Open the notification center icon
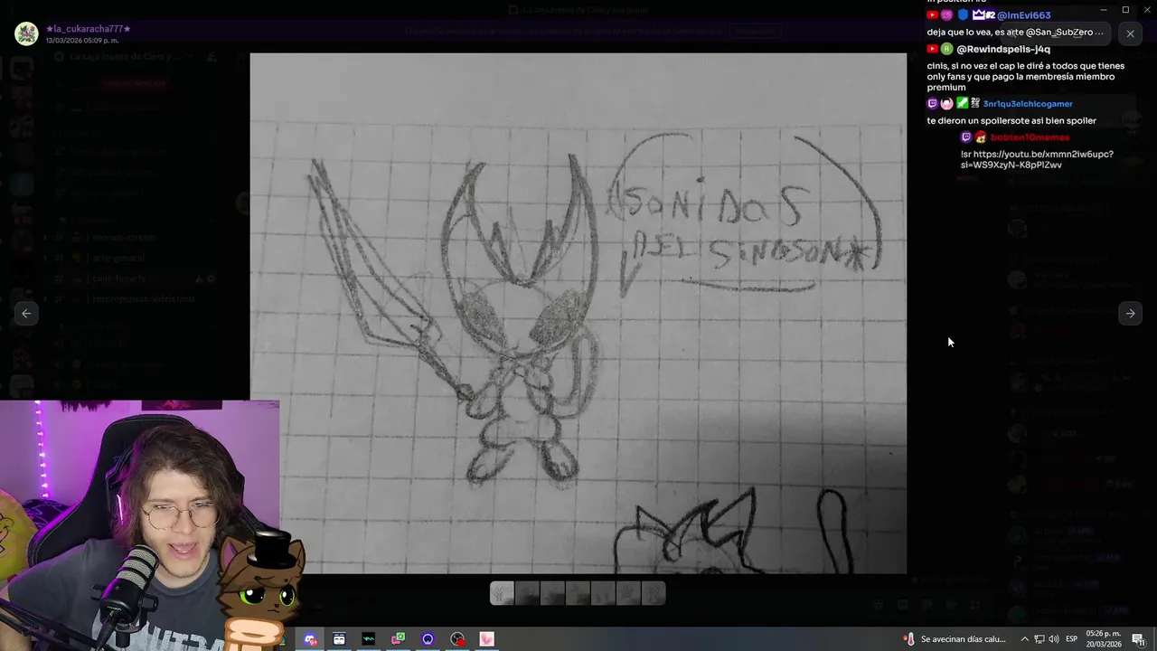 1139,639
